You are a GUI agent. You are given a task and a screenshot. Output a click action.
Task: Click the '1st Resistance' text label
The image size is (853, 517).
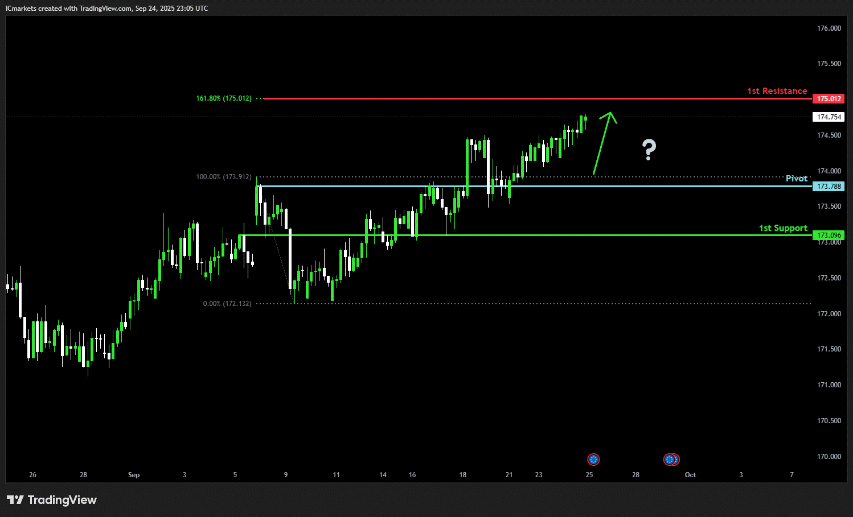[777, 91]
